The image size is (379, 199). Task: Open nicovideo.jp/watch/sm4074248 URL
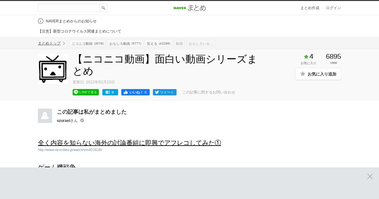[70, 150]
